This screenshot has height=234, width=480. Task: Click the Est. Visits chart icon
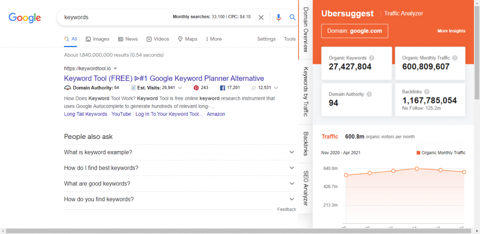point(133,88)
